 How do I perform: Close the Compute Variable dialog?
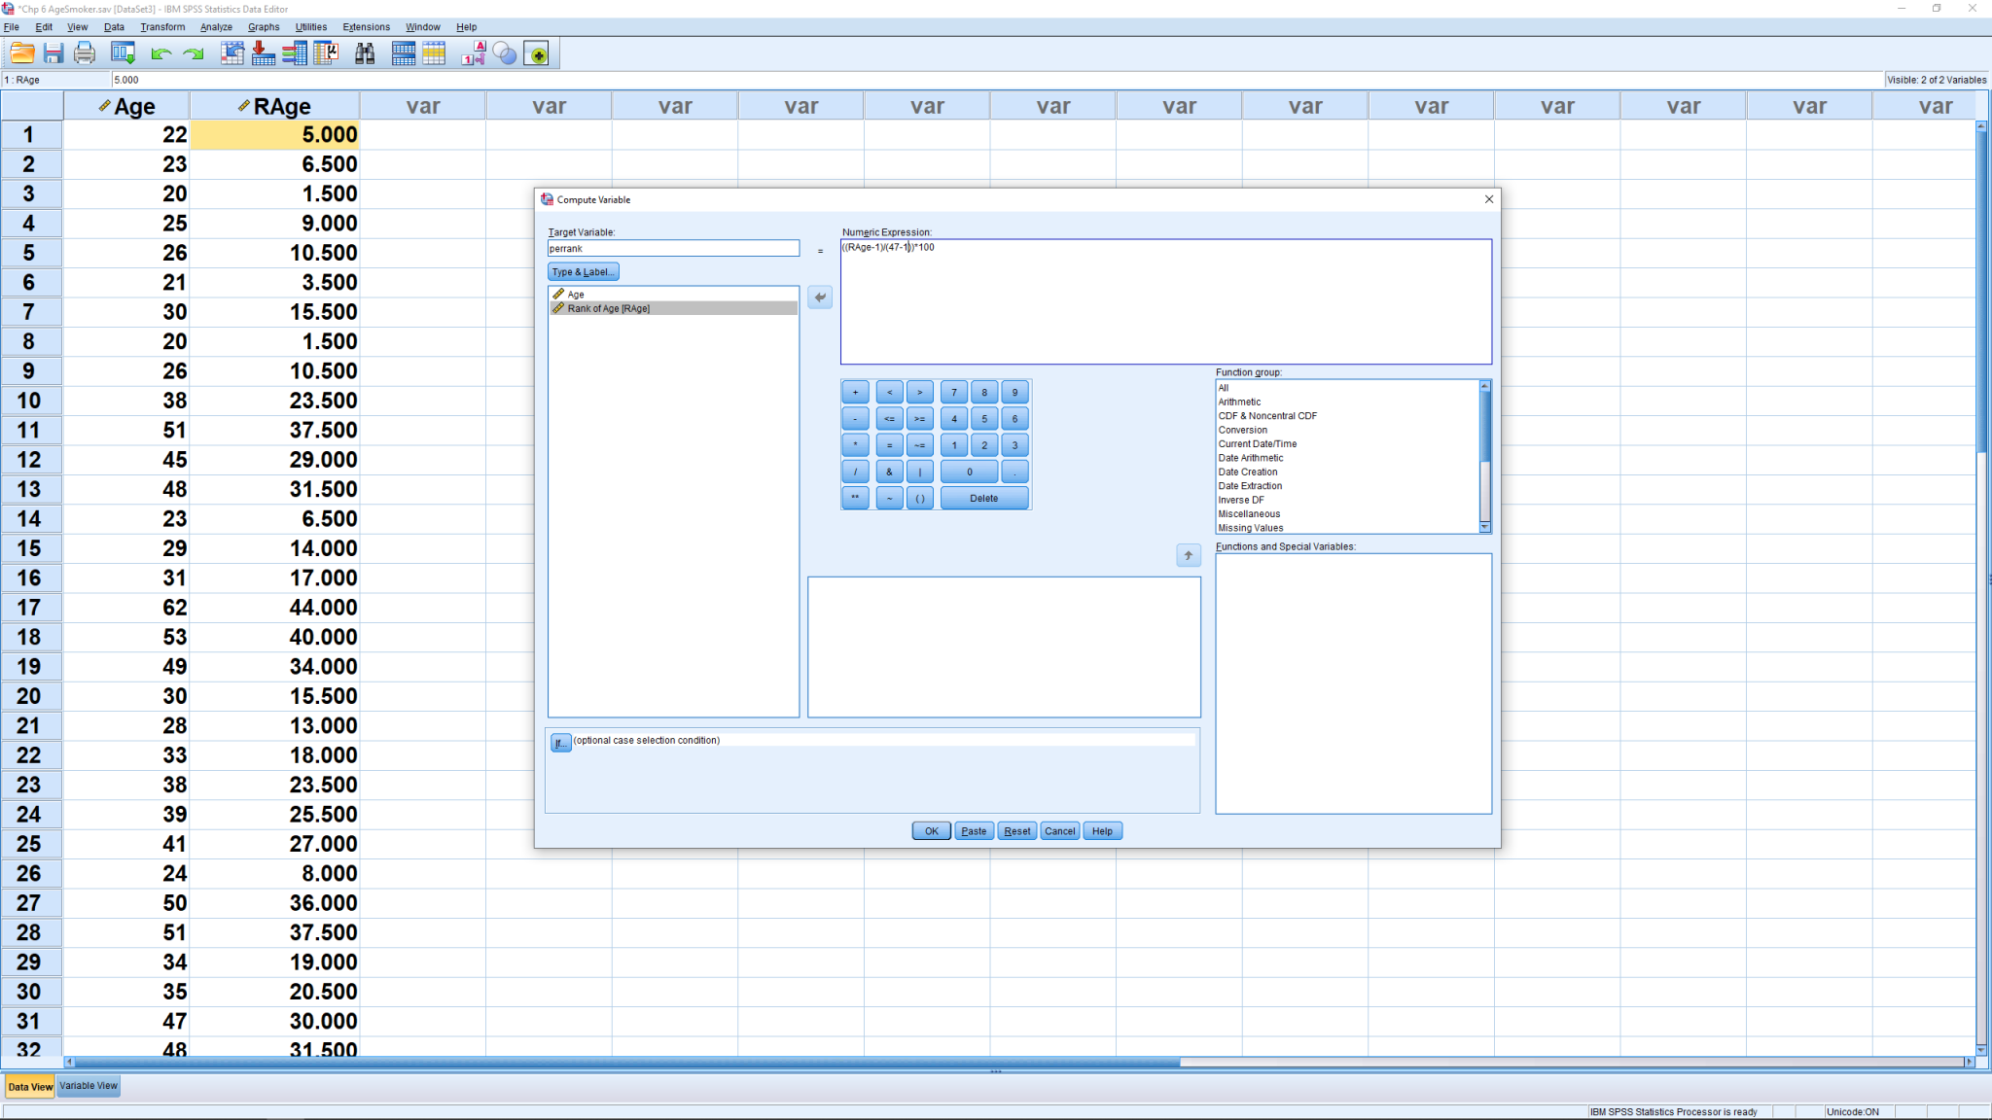coord(1488,199)
